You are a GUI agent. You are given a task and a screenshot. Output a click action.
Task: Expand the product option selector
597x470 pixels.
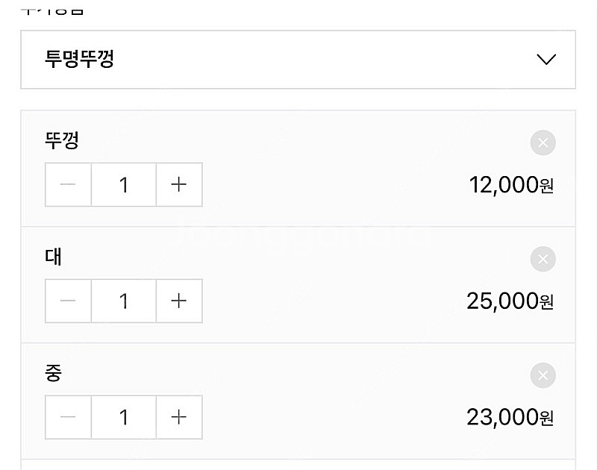298,60
